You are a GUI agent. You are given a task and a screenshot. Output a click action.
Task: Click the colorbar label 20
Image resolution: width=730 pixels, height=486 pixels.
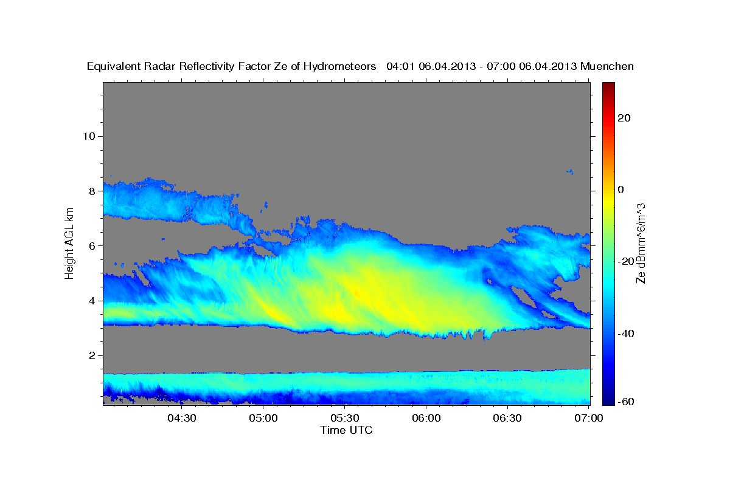[625, 118]
